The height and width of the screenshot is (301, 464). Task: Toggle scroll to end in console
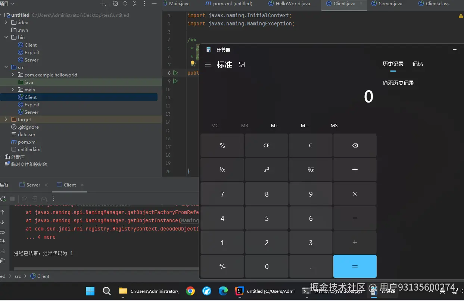tap(2, 241)
